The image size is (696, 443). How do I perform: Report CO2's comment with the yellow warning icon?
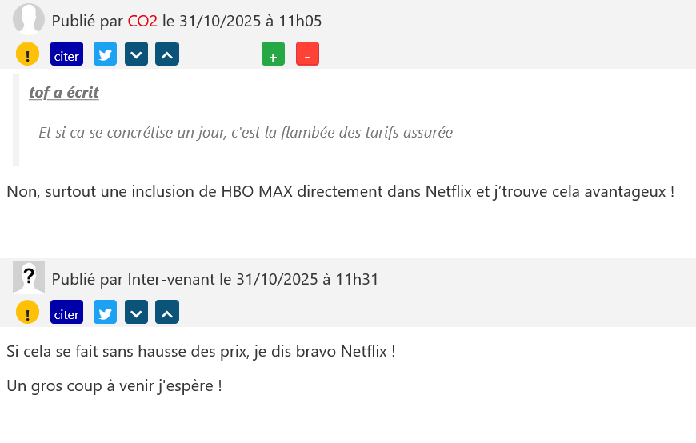[x=27, y=54]
